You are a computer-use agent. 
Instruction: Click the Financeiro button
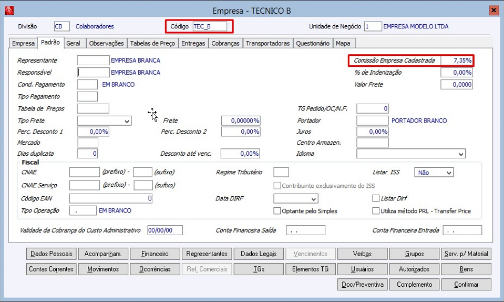pyautogui.click(x=155, y=254)
